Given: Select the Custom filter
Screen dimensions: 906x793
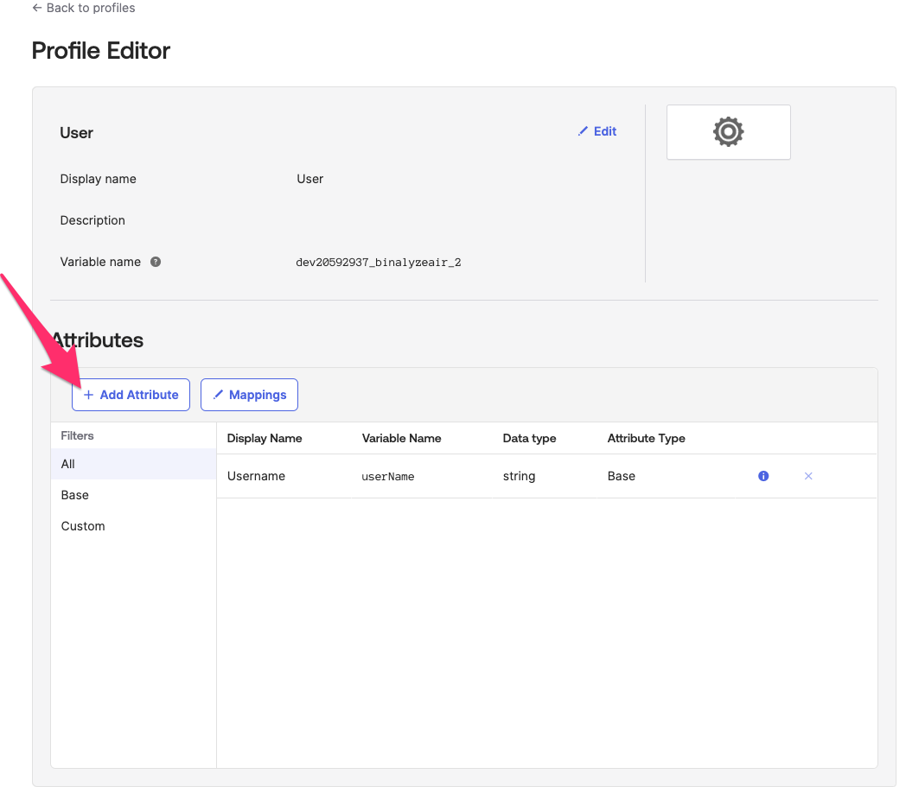Looking at the screenshot, I should (83, 526).
